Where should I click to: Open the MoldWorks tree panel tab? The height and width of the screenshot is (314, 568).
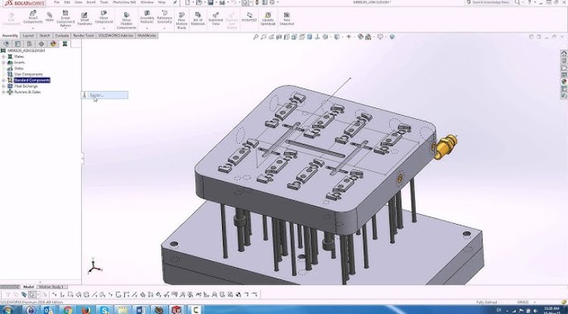pos(65,44)
